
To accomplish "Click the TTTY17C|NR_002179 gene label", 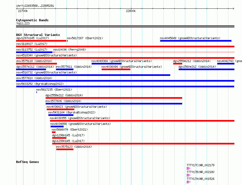I will point(200,165).
